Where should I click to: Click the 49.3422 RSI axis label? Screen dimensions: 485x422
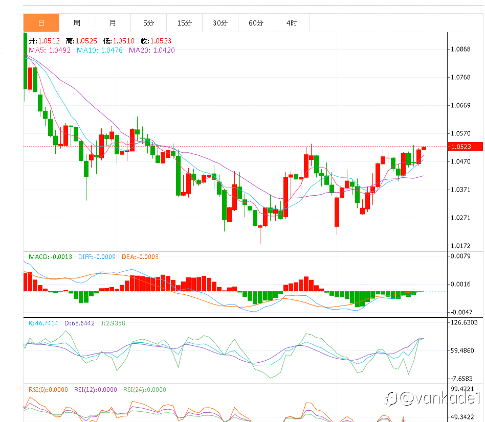click(x=462, y=417)
